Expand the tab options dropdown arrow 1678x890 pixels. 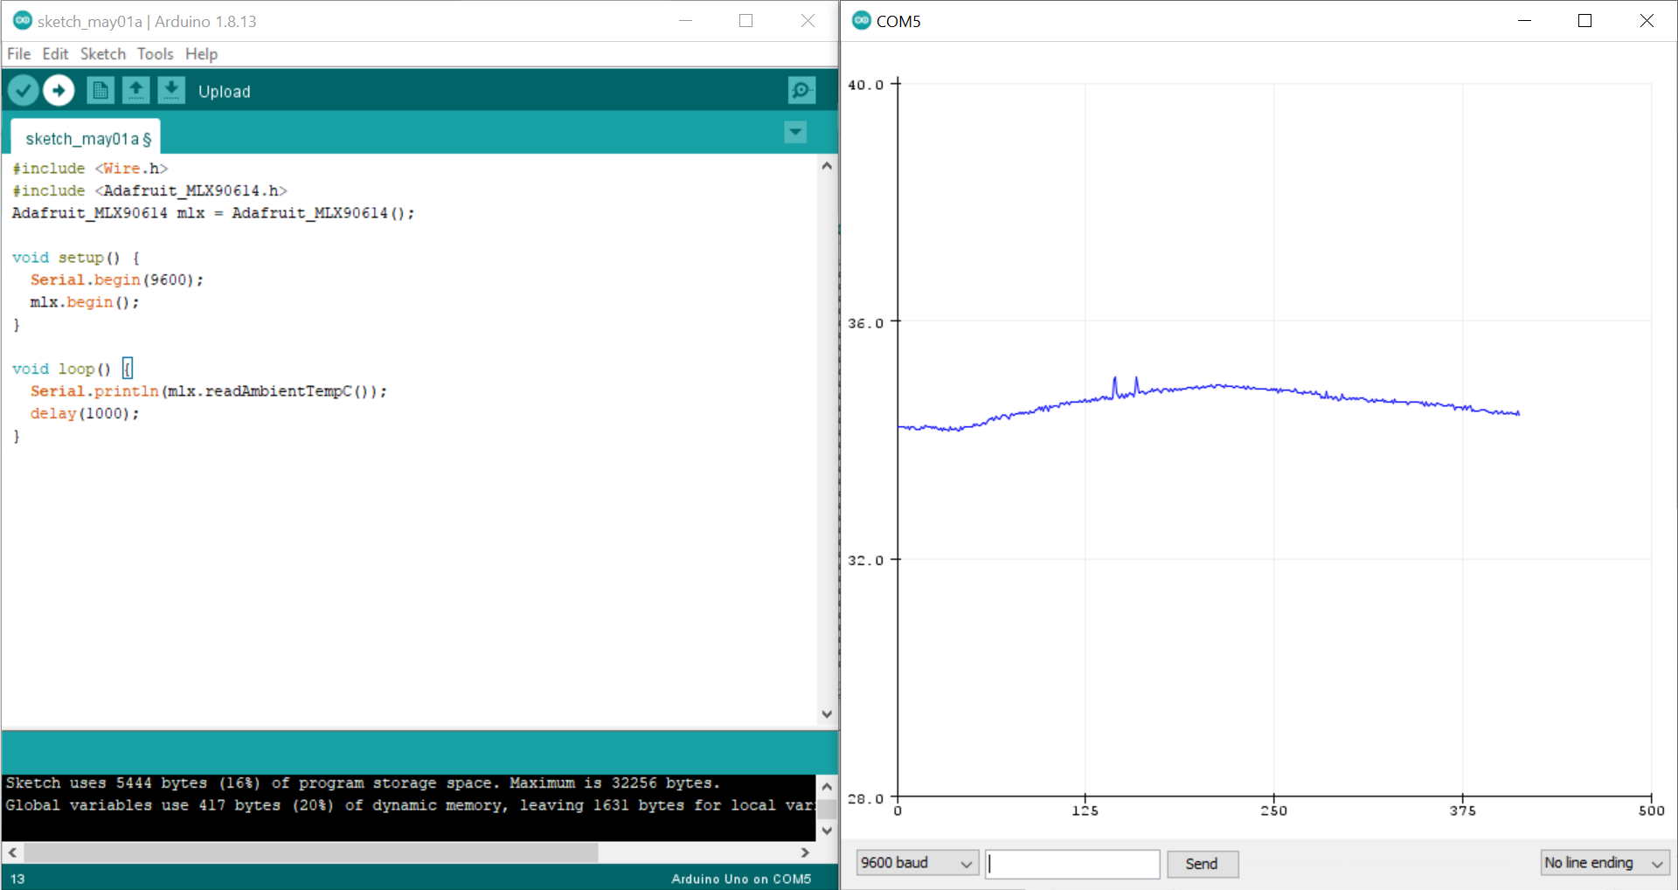tap(795, 133)
